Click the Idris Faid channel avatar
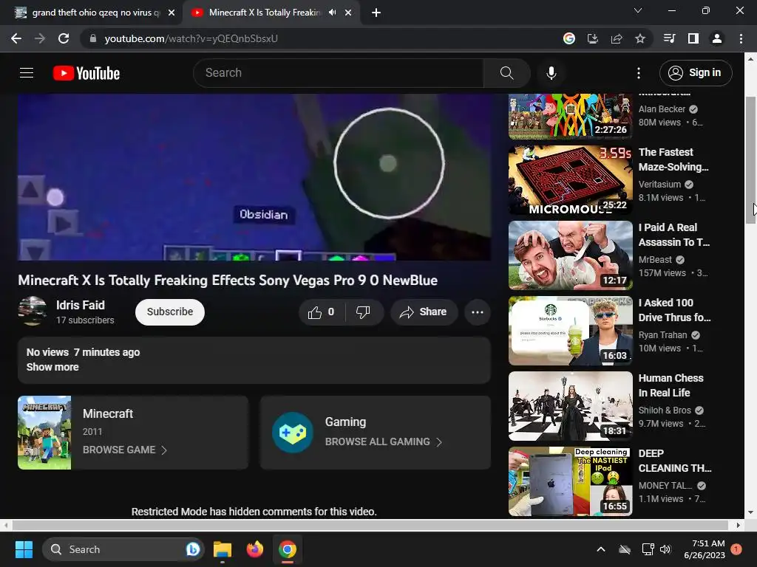The width and height of the screenshot is (757, 567). pos(33,311)
